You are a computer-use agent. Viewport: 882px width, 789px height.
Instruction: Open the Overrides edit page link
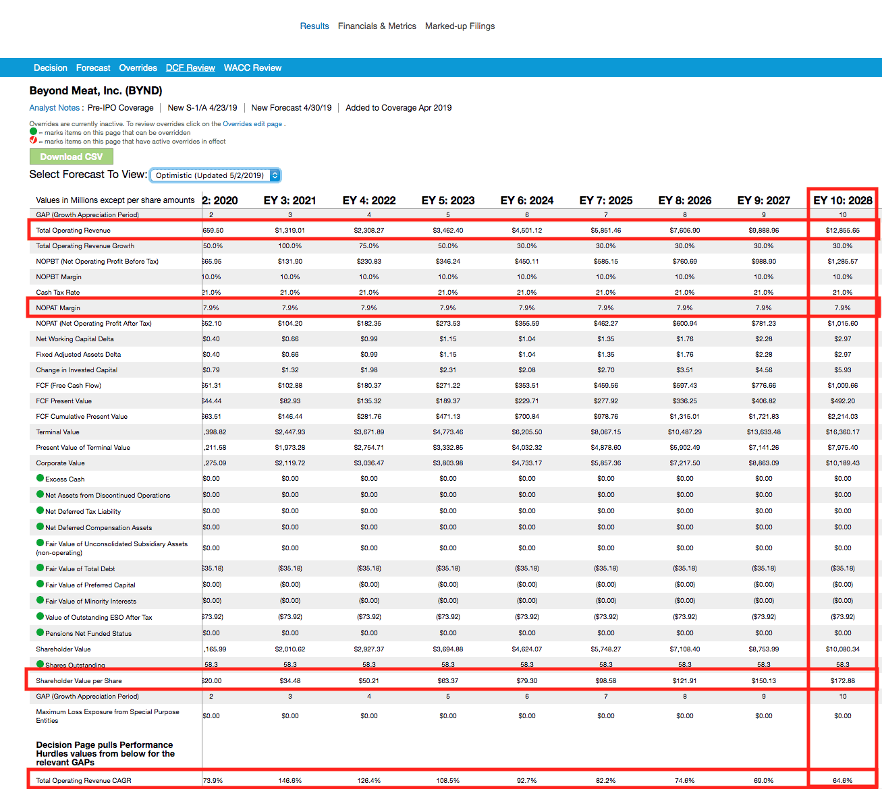coord(252,124)
